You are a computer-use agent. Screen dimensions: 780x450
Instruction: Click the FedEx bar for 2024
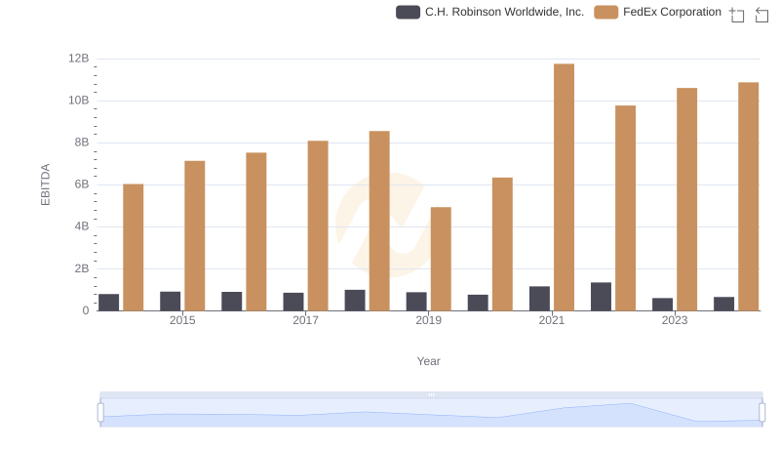pyautogui.click(x=749, y=196)
